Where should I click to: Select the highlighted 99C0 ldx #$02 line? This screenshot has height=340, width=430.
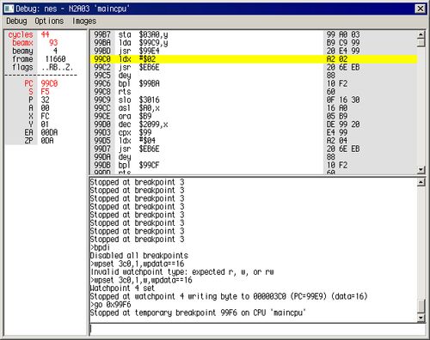coord(254,59)
